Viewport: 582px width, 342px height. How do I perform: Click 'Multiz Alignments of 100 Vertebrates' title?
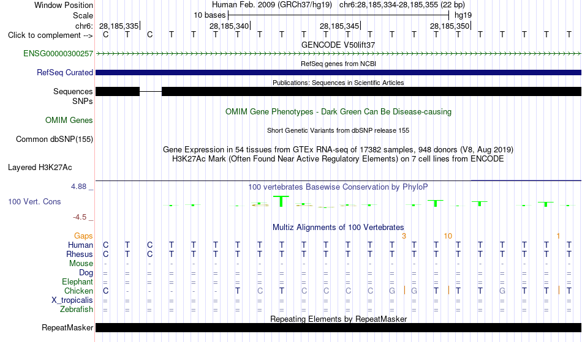(338, 228)
